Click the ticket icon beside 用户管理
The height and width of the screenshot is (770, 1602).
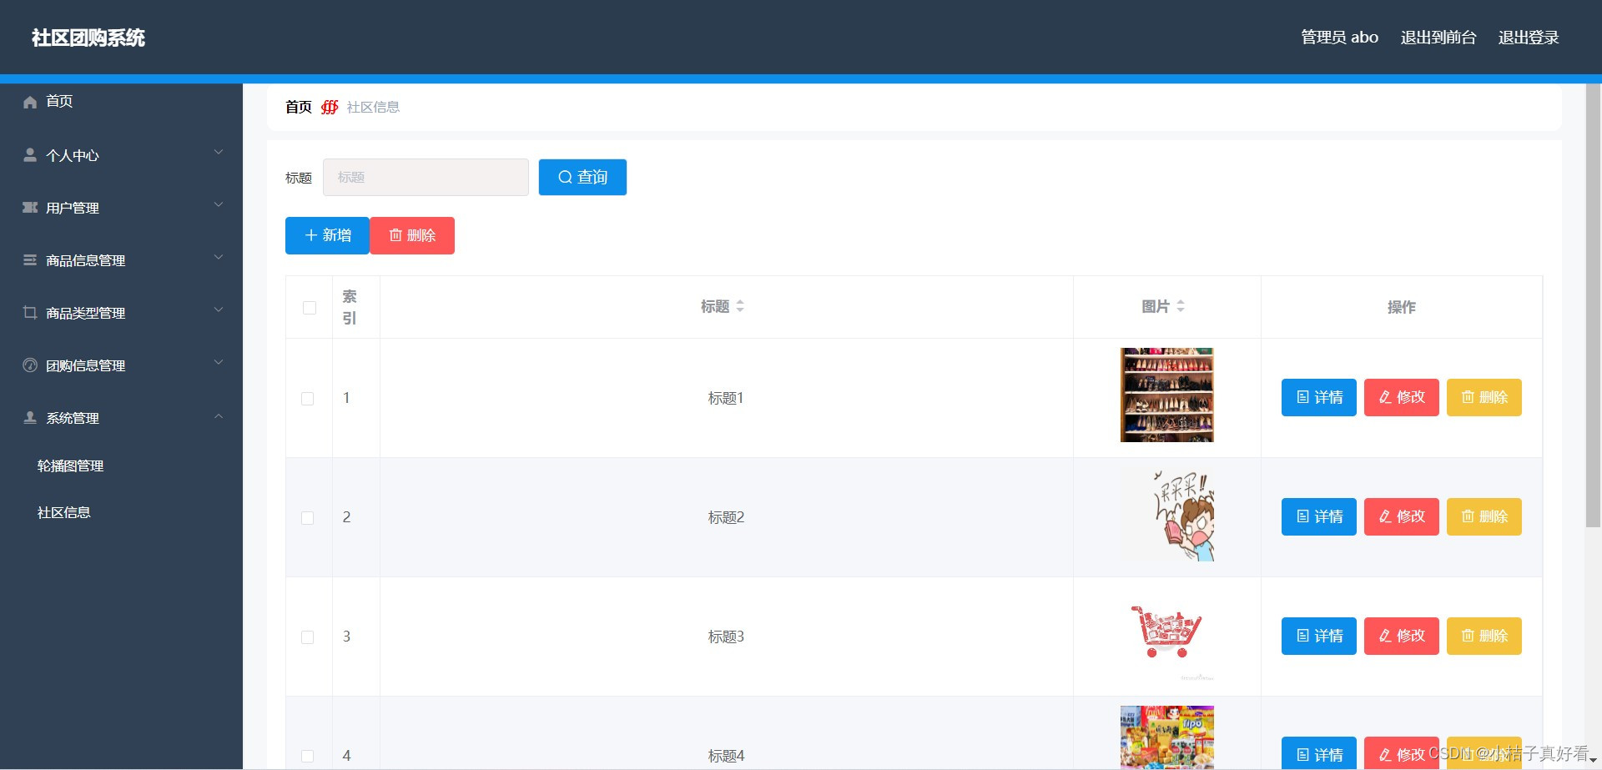30,207
